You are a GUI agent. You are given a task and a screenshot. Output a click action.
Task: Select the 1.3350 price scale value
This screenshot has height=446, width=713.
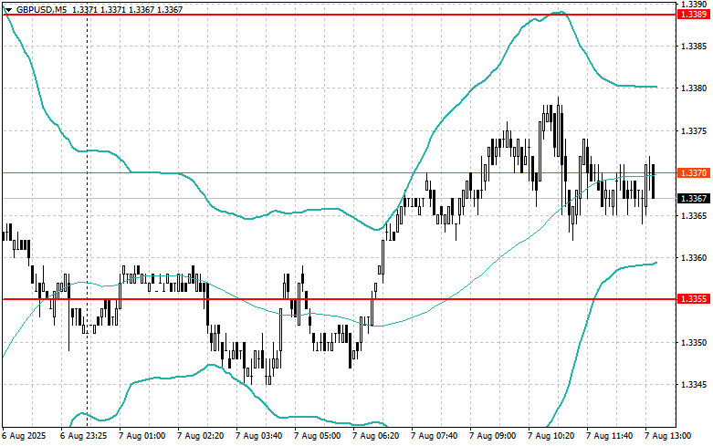click(x=694, y=343)
